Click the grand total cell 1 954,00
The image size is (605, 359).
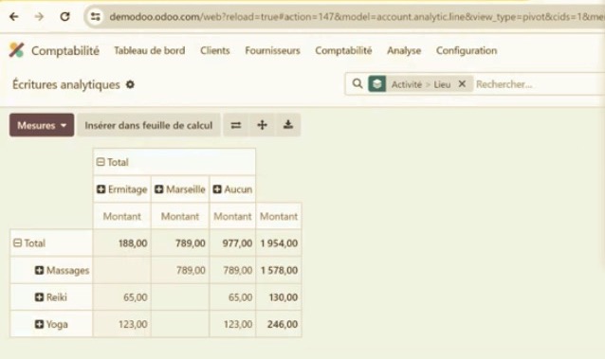click(279, 243)
